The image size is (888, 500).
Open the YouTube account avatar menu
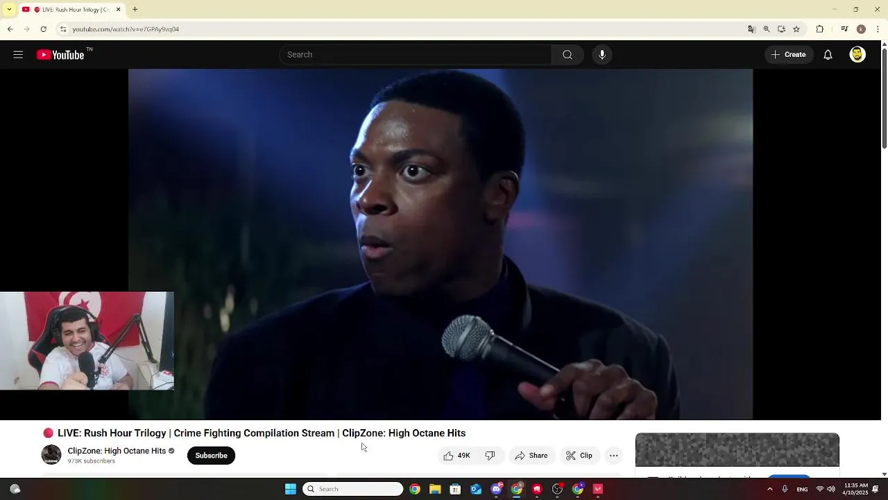click(x=857, y=55)
